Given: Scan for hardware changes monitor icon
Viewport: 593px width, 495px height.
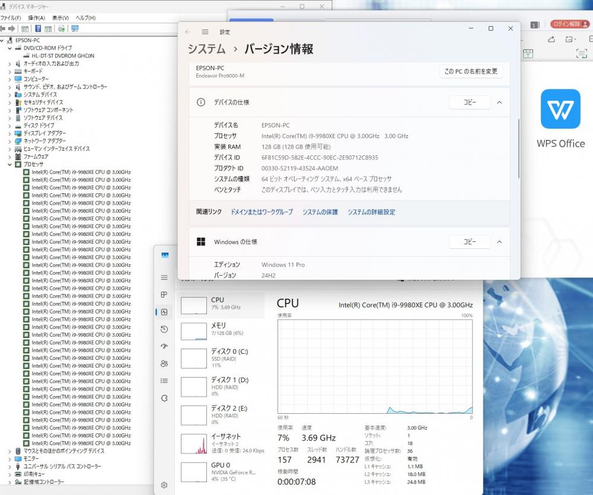Looking at the screenshot, I should pyautogui.click(x=75, y=28).
